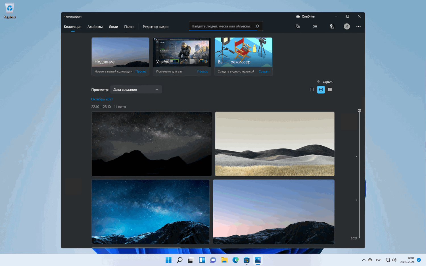Image resolution: width=426 pixels, height=266 pixels.
Task: Open the beige rolling hills photo
Action: pyautogui.click(x=275, y=144)
